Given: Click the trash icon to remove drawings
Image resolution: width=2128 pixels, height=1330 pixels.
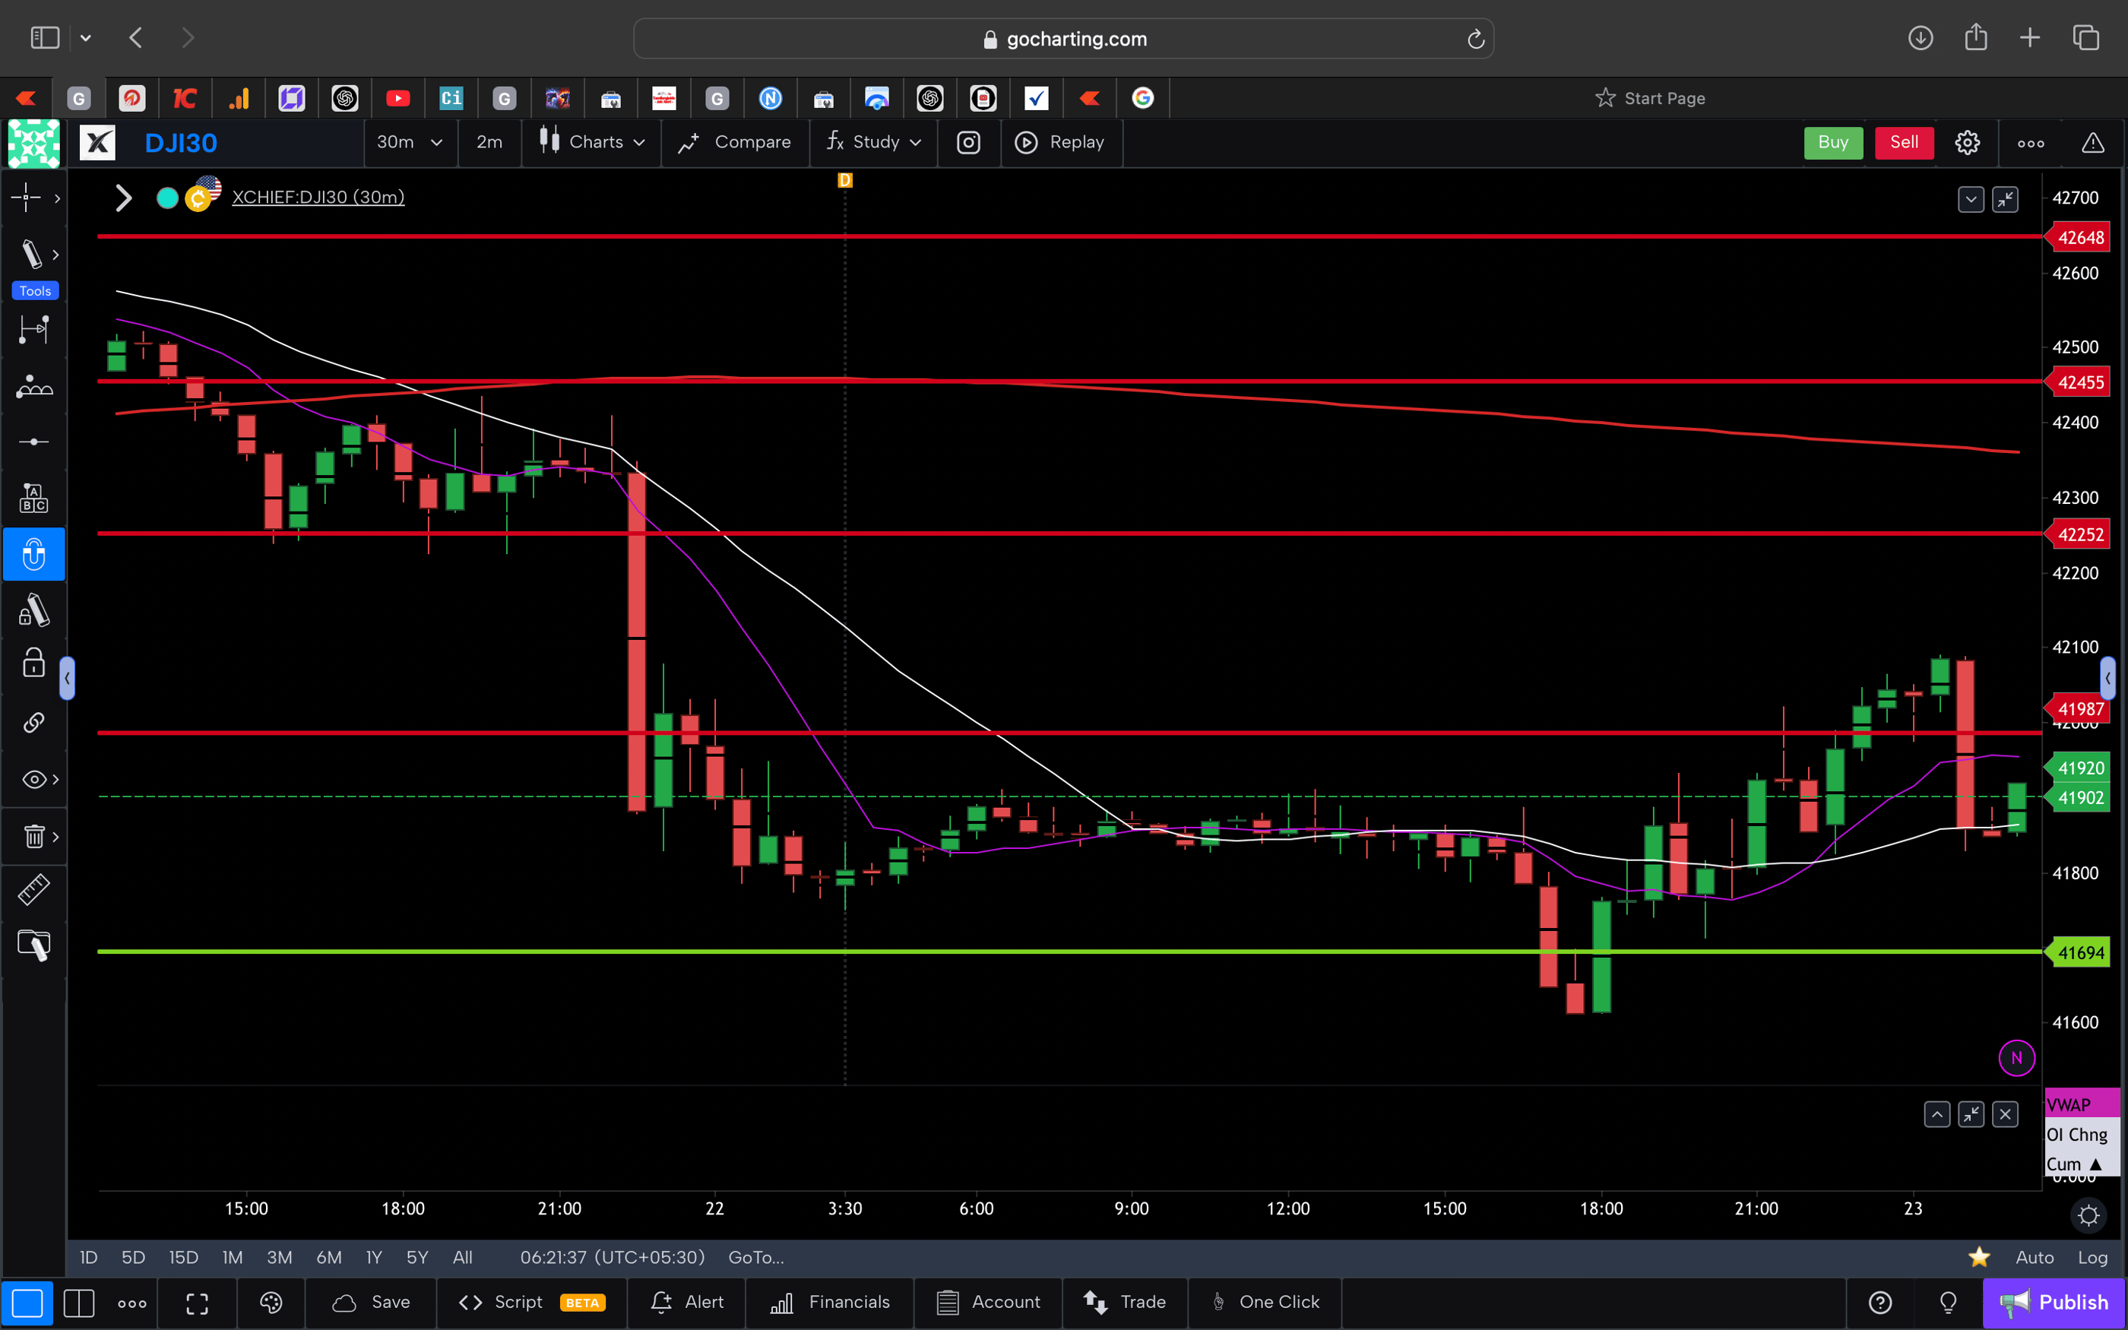Looking at the screenshot, I should [x=33, y=836].
